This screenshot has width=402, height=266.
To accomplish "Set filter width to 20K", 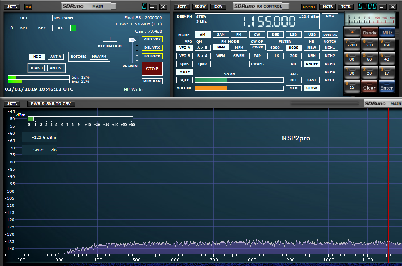I will click(x=294, y=56).
